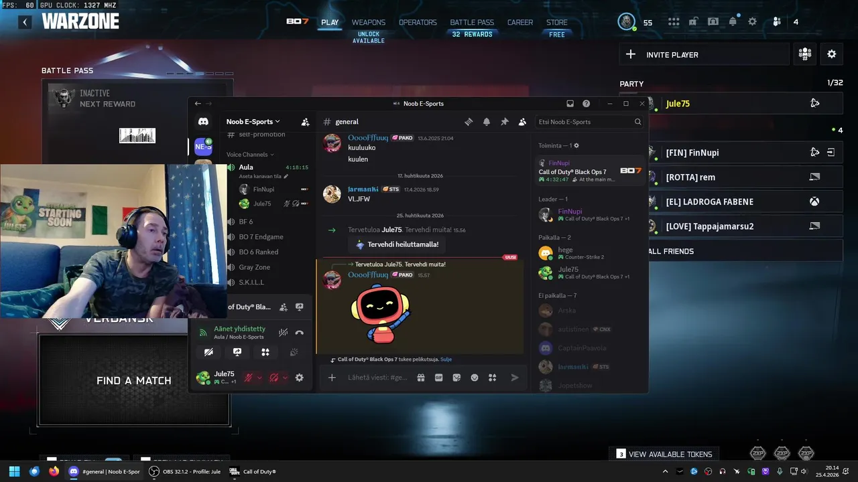Open the CAREER tab
The width and height of the screenshot is (858, 482).
[520, 22]
